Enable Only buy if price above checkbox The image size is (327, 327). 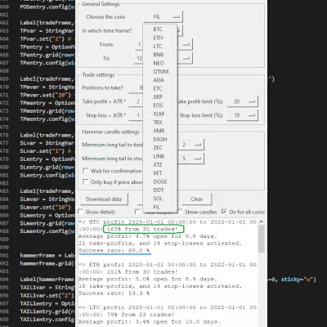pyautogui.click(x=86, y=181)
